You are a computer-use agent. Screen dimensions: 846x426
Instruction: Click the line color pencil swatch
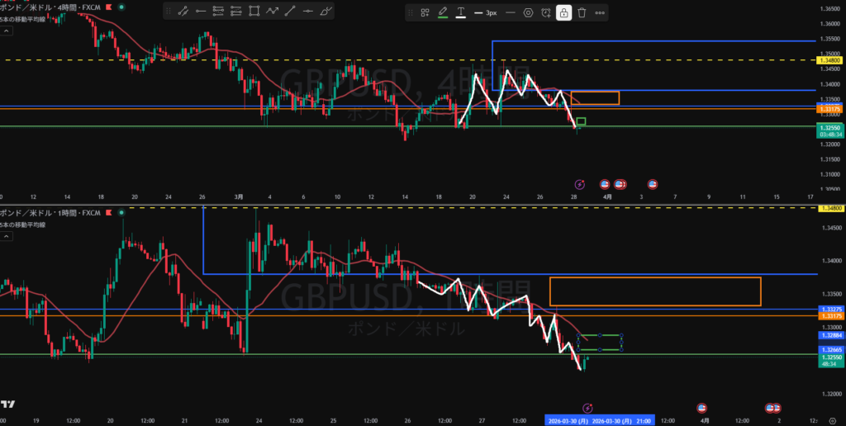tap(443, 13)
